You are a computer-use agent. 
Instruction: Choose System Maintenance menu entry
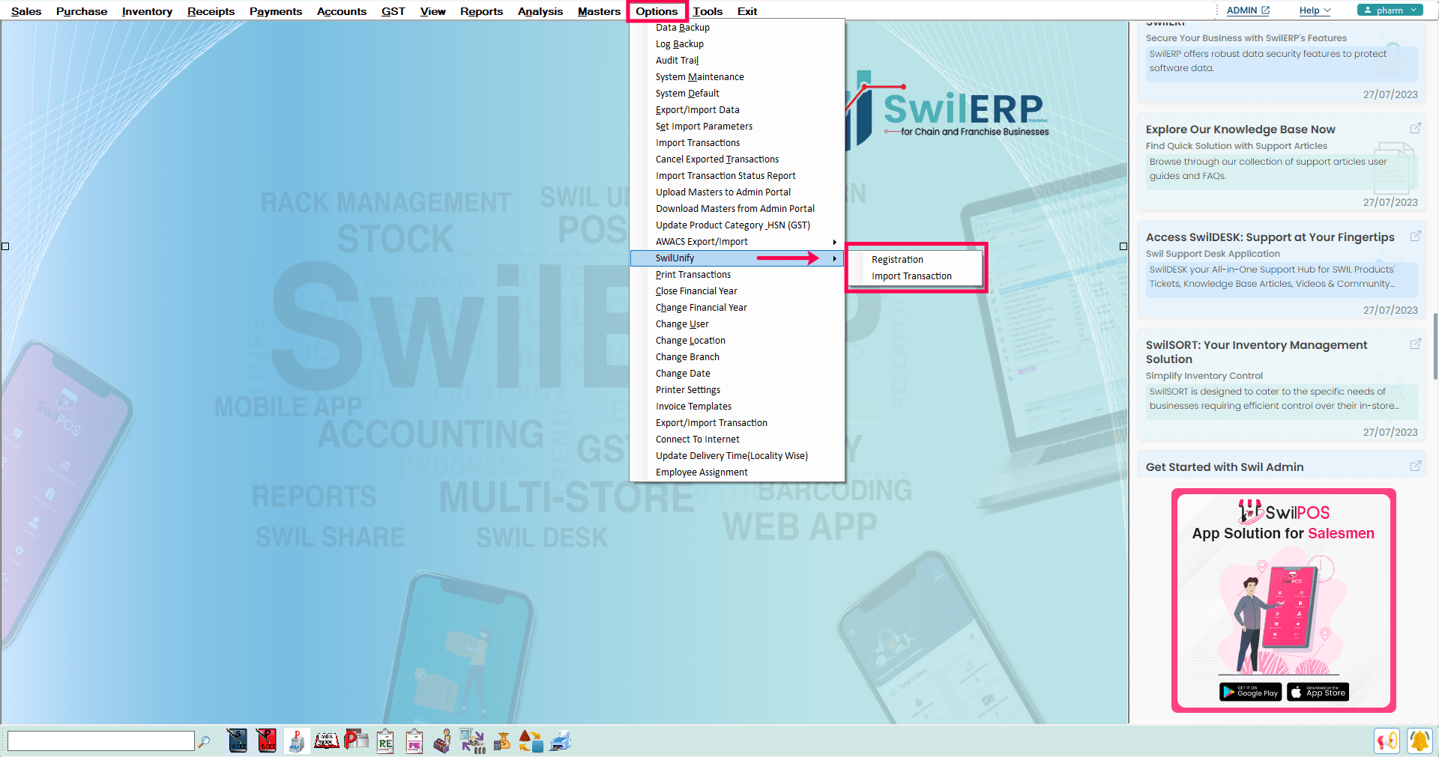(x=737, y=77)
